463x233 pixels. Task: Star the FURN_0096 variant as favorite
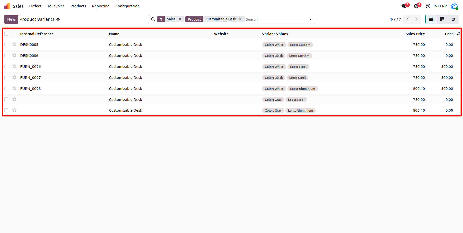coord(14,66)
